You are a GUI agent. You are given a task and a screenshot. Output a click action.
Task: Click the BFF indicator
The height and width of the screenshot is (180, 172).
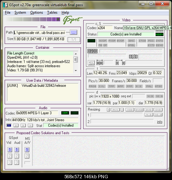click(x=120, y=86)
